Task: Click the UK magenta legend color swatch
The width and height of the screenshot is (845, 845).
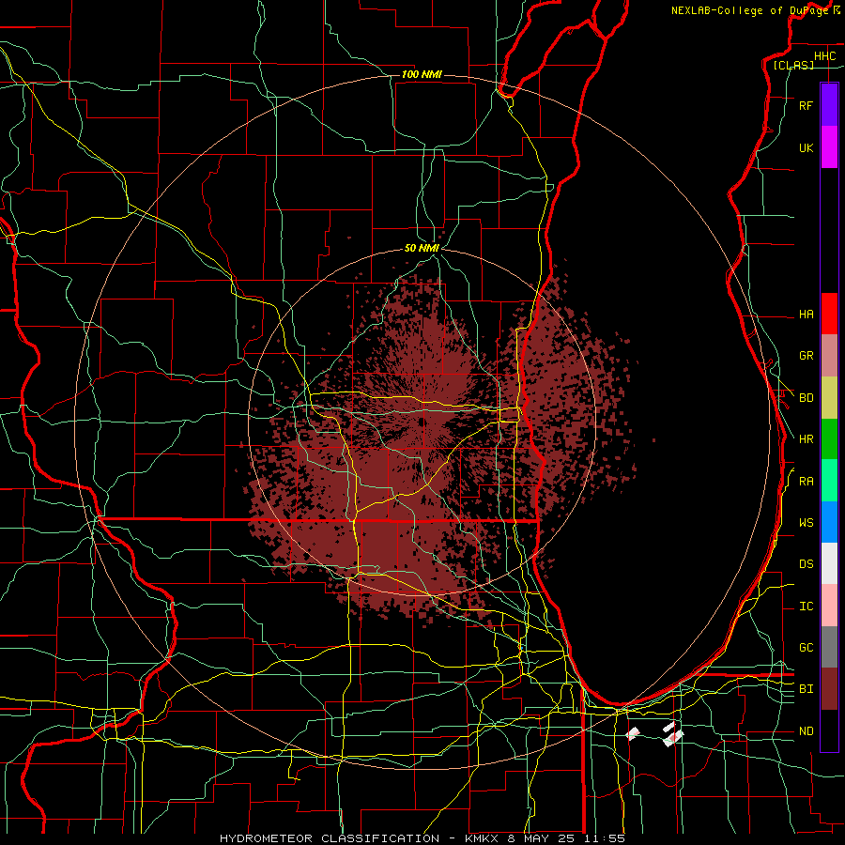Action: pos(829,147)
